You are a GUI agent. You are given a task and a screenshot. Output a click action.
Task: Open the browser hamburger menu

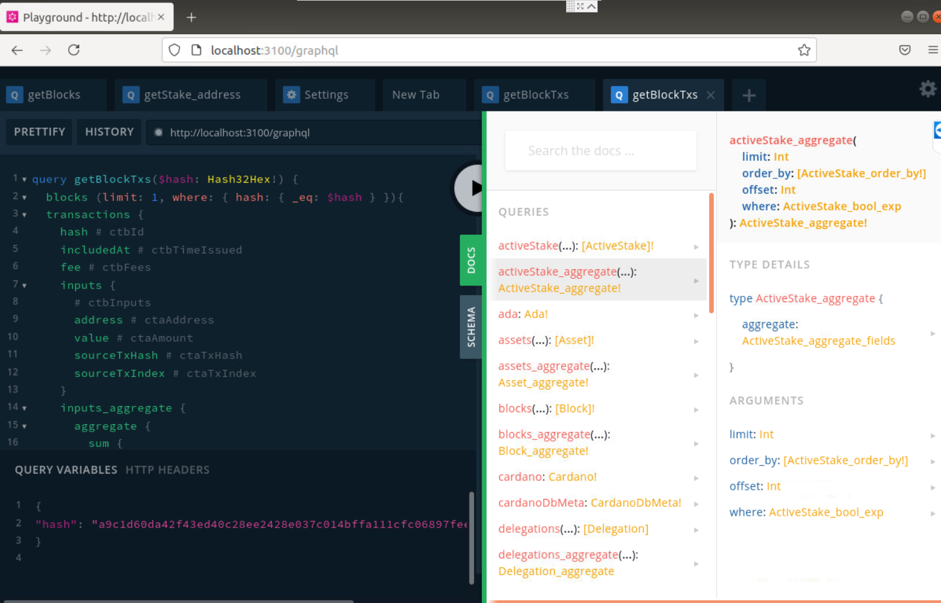pos(932,50)
